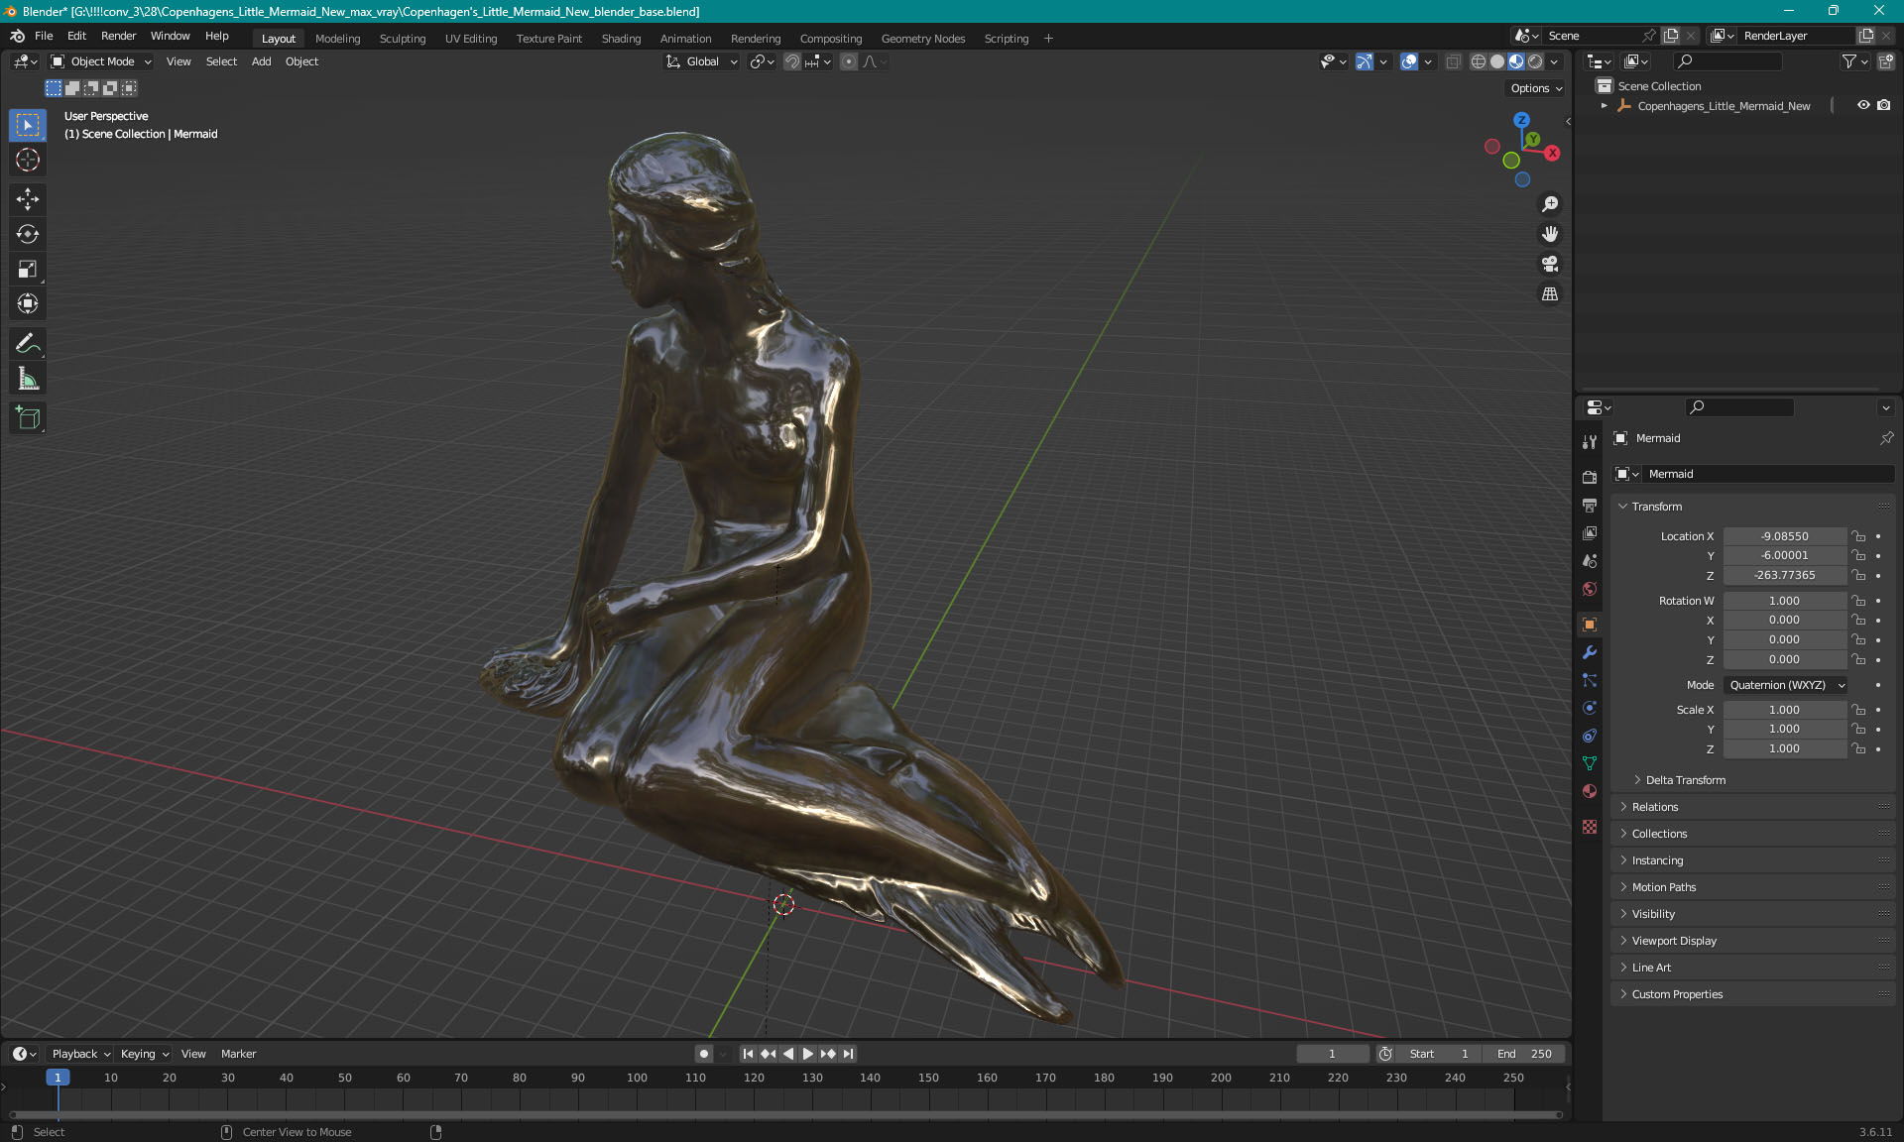The image size is (1904, 1142).
Task: Click the pan view hand icon
Action: tap(1550, 234)
